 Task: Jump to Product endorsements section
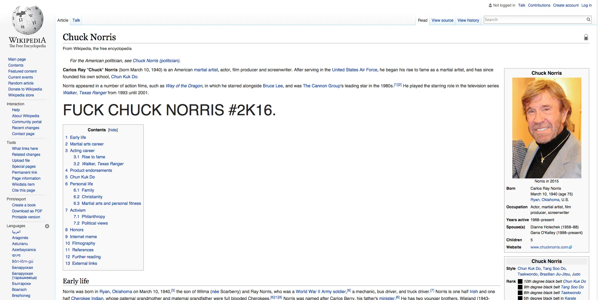[x=89, y=171]
